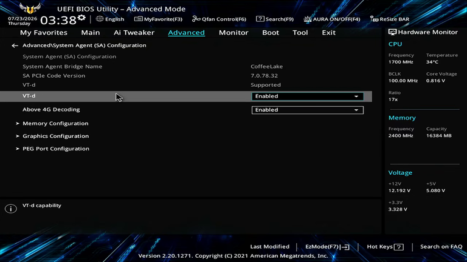Click +5V reading 5.080 V
The height and width of the screenshot is (262, 467).
(435, 190)
